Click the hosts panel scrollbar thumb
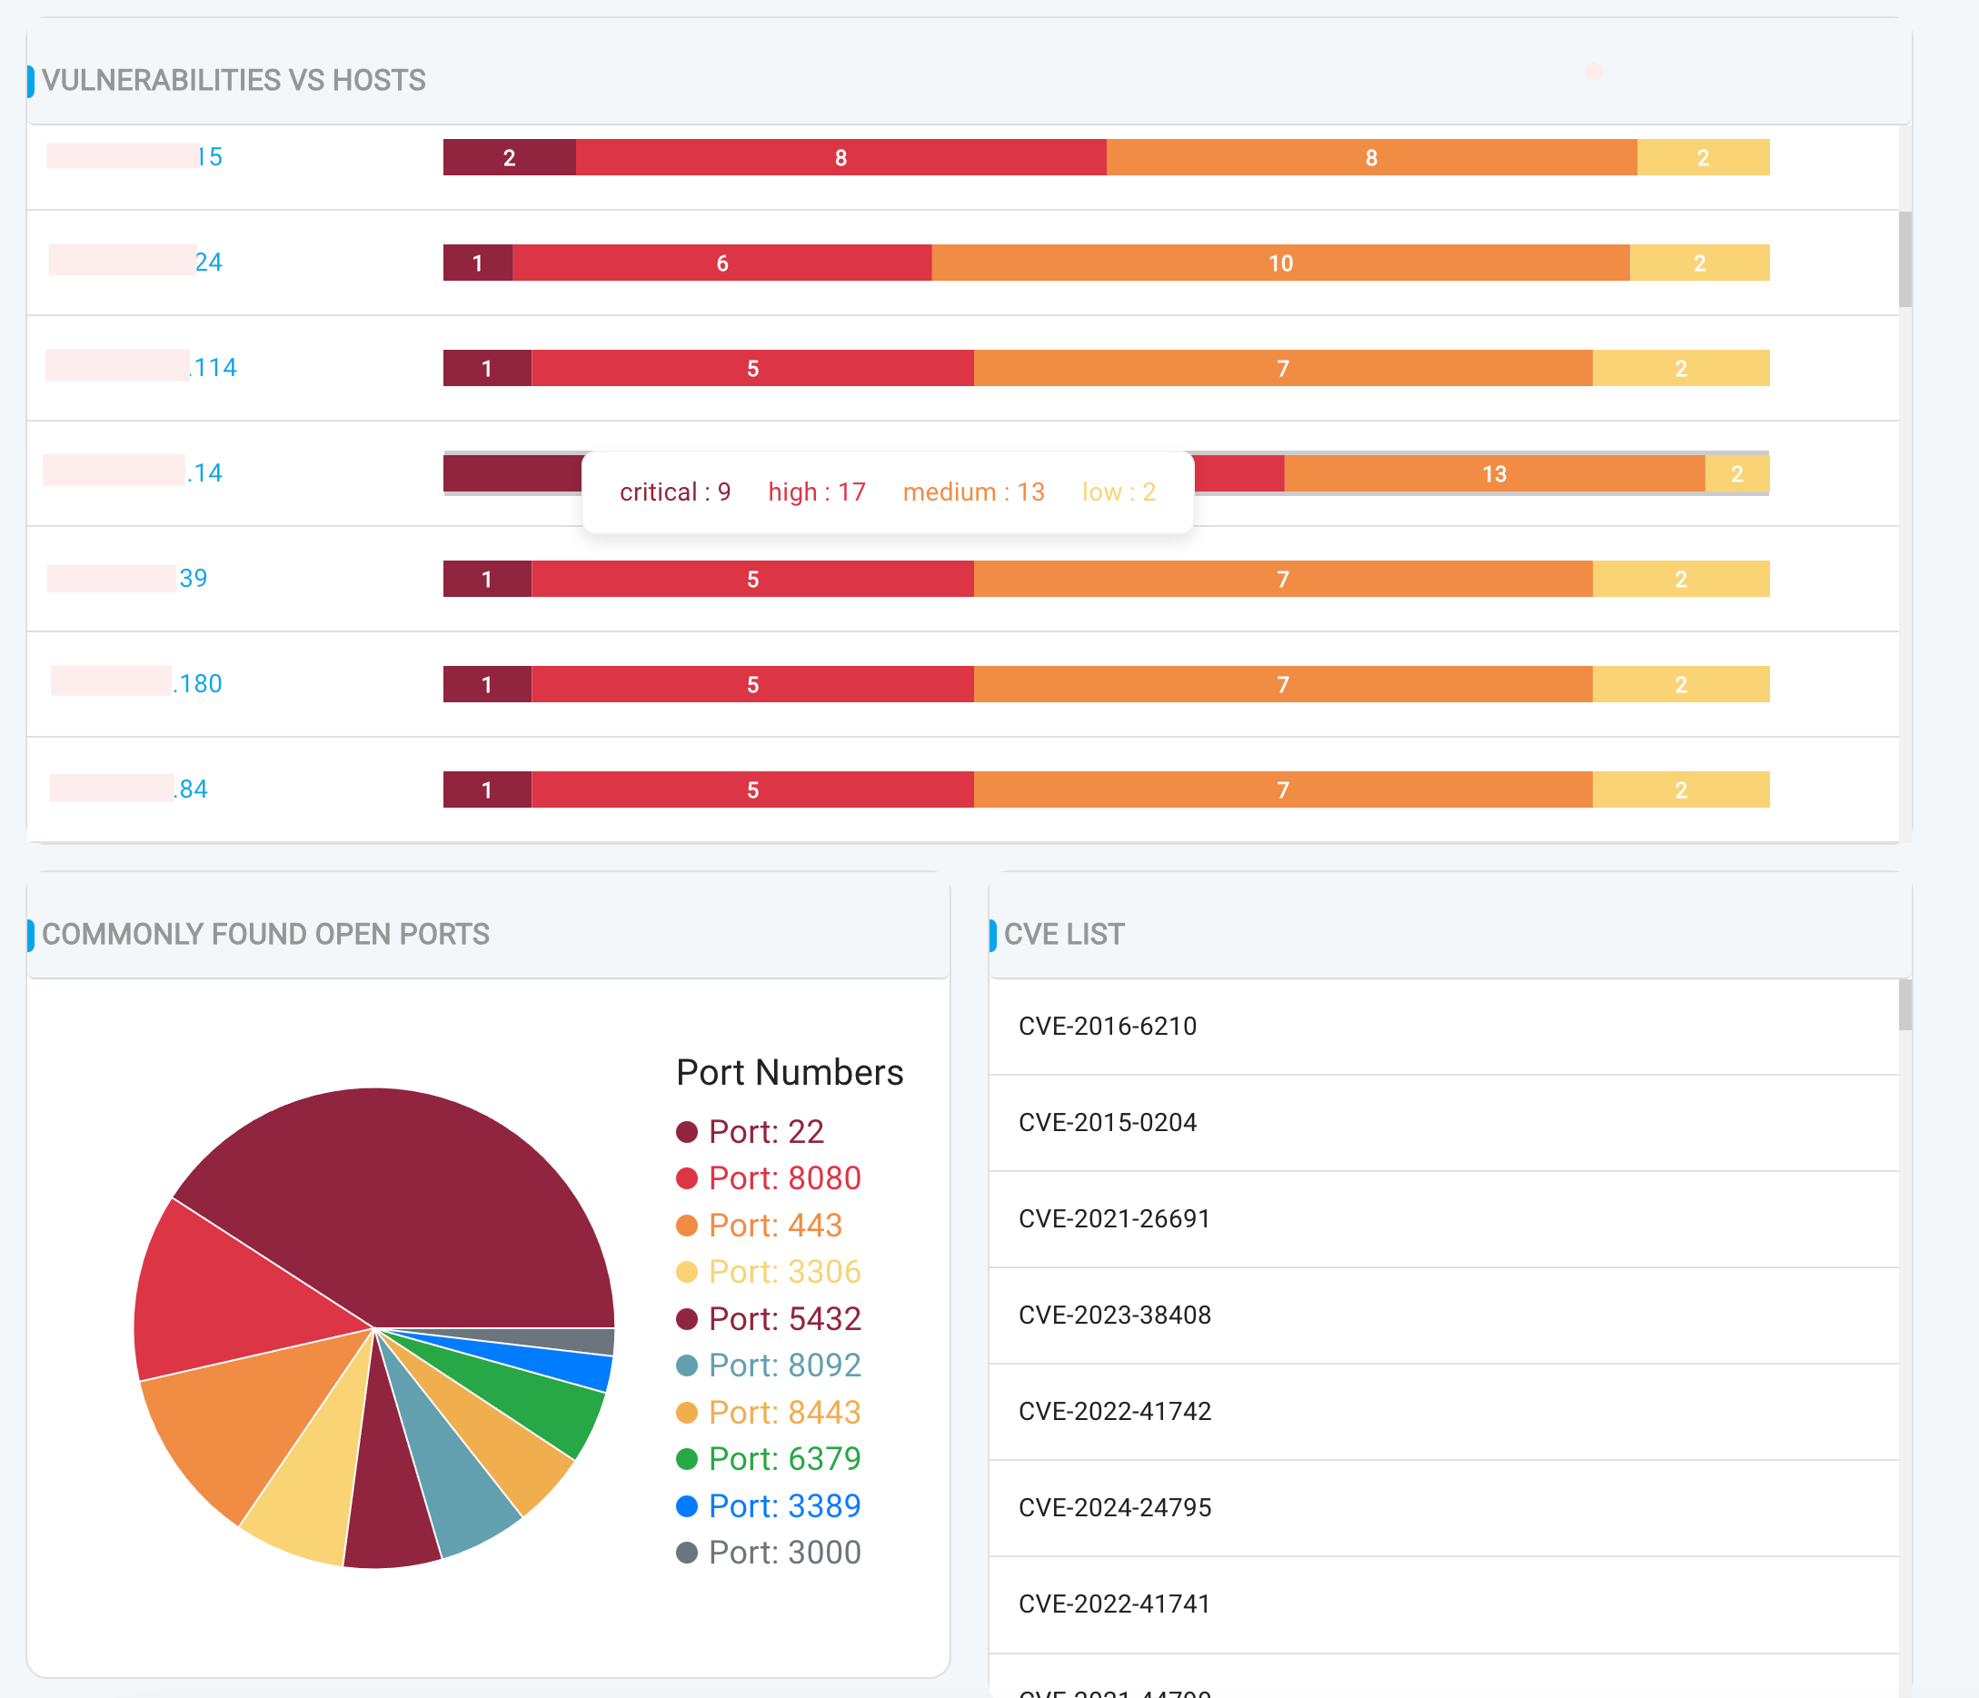 (x=1904, y=259)
